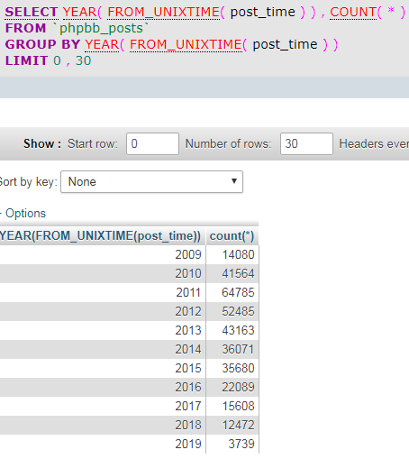This screenshot has height=459, width=409.
Task: Select the year cell 2018
Action: coord(188,425)
